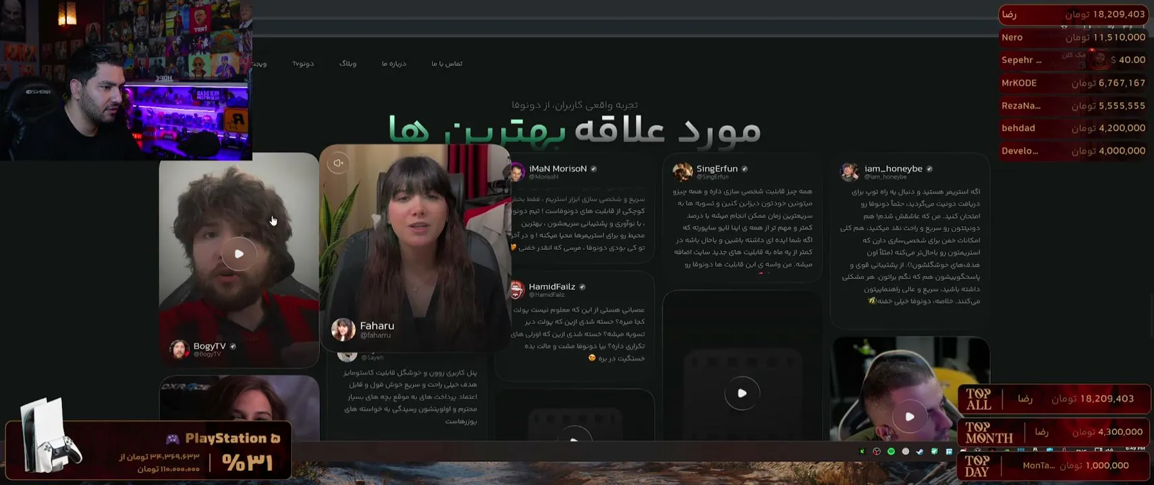
Task: Click the ٪۳۱ goal progress percentage
Action: [247, 463]
